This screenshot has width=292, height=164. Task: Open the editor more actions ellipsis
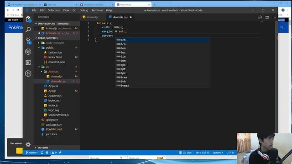click(274, 17)
